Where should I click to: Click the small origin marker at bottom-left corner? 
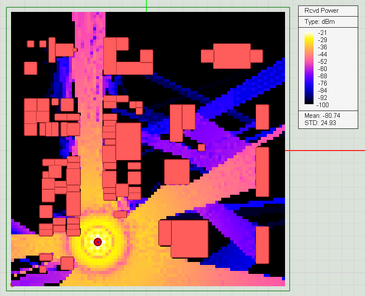[11, 285]
